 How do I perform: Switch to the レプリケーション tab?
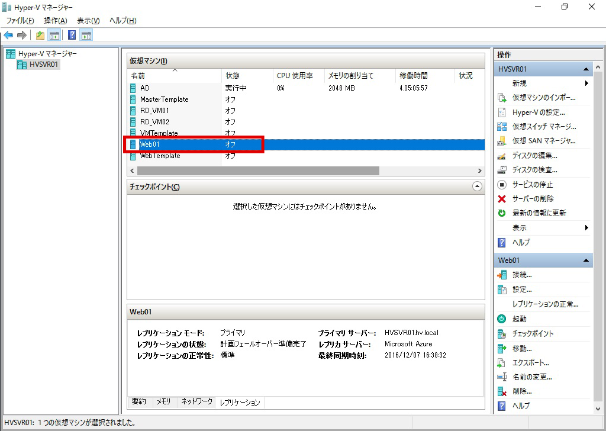240,403
